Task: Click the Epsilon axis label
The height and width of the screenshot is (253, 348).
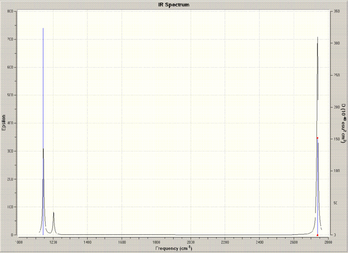Action: 4,122
